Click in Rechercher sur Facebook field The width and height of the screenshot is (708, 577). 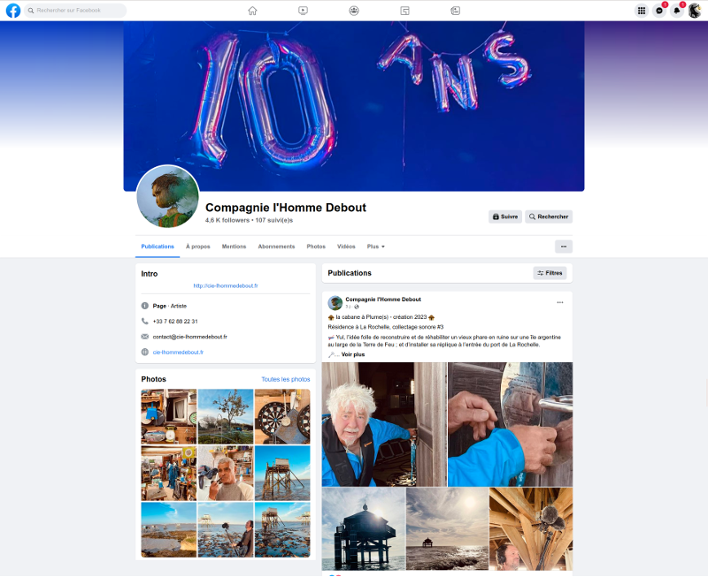[x=78, y=11]
